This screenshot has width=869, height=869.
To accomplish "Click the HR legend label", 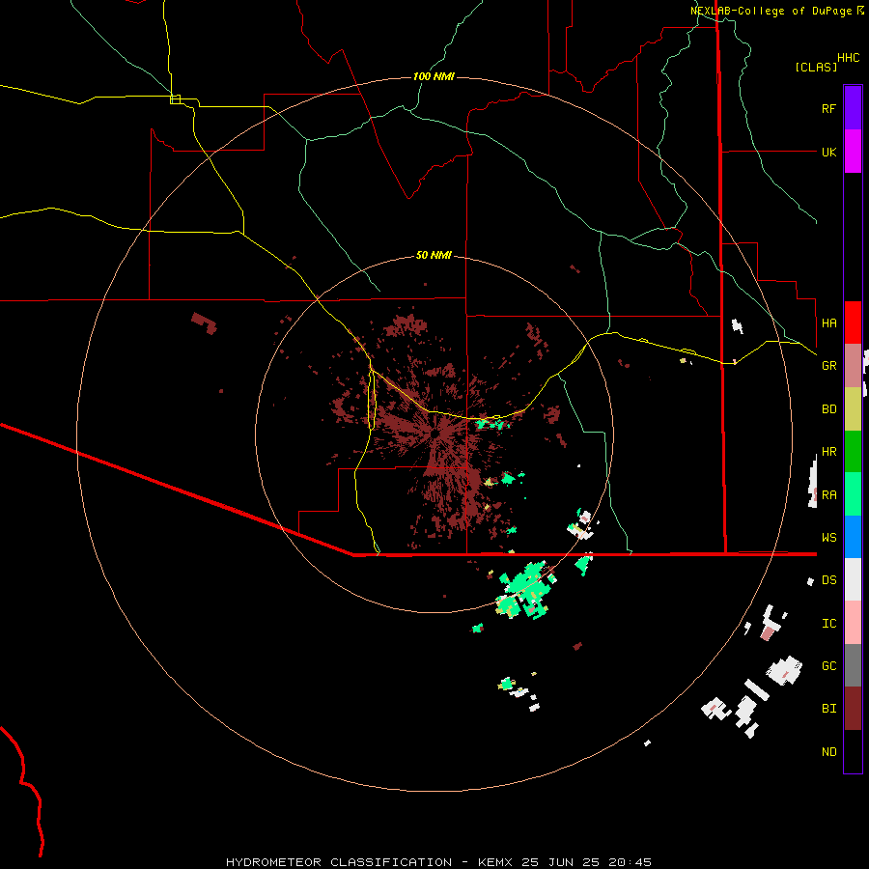I will (x=828, y=452).
